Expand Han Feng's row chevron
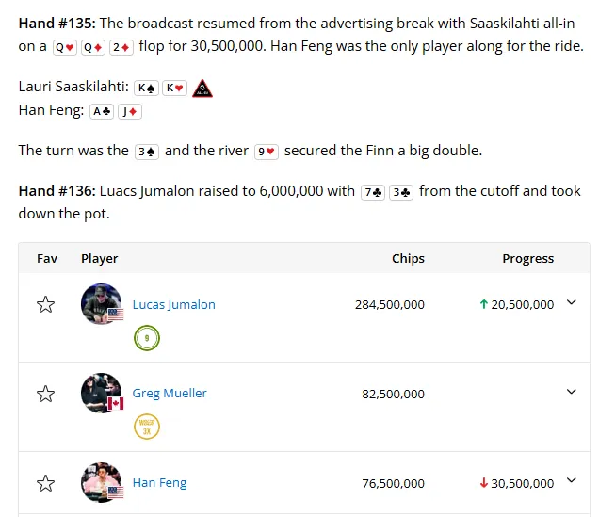The height and width of the screenshot is (517, 599). tap(571, 480)
